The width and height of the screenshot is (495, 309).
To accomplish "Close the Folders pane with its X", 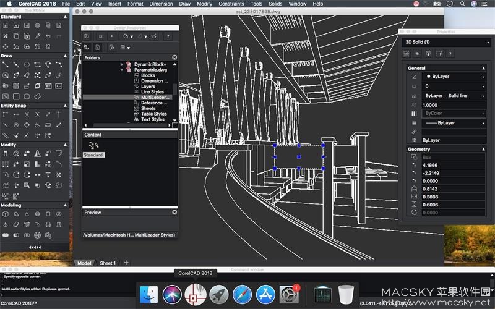I will point(174,57).
